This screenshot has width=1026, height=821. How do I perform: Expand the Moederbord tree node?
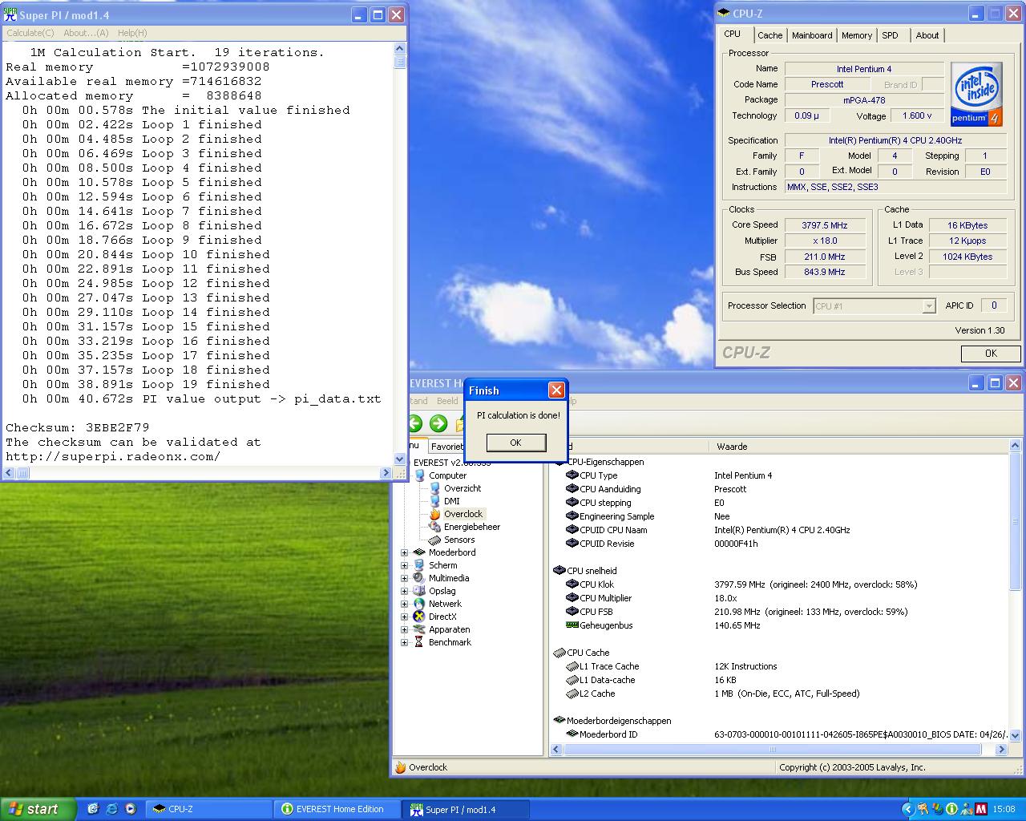[x=405, y=552]
